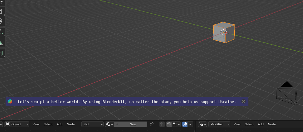Select the Scale tool in viewport toolbar
The width and height of the screenshot is (303, 132).
click(1, 11)
